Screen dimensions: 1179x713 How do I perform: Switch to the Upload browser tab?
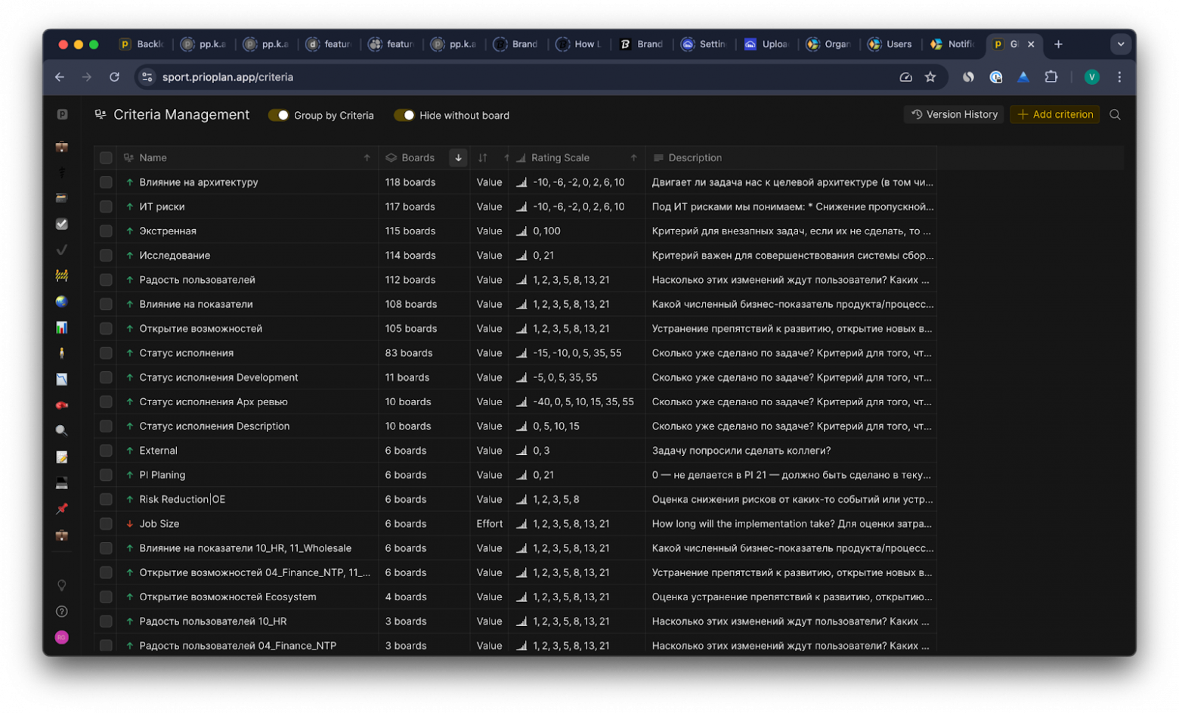(766, 44)
